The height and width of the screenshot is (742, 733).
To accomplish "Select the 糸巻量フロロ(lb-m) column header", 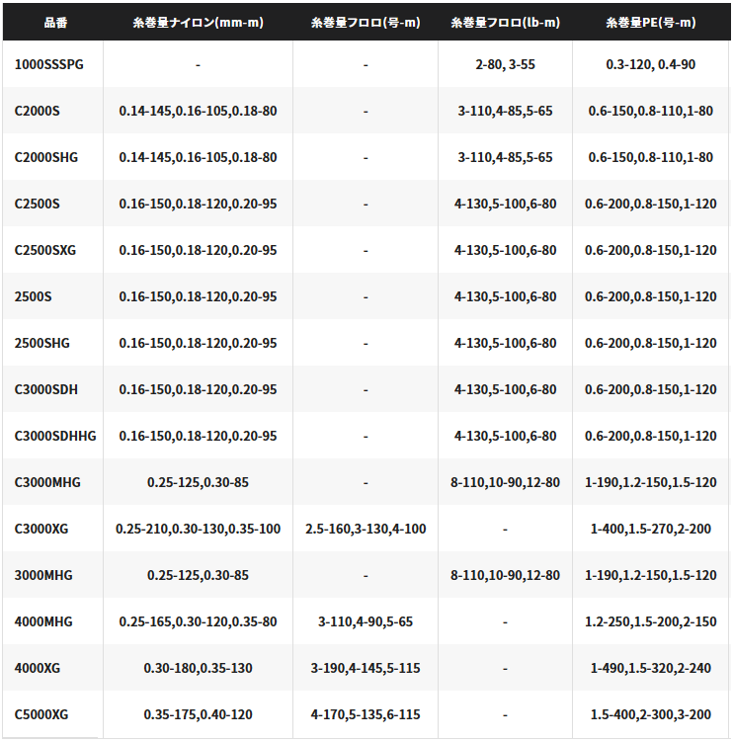I will pyautogui.click(x=505, y=23).
